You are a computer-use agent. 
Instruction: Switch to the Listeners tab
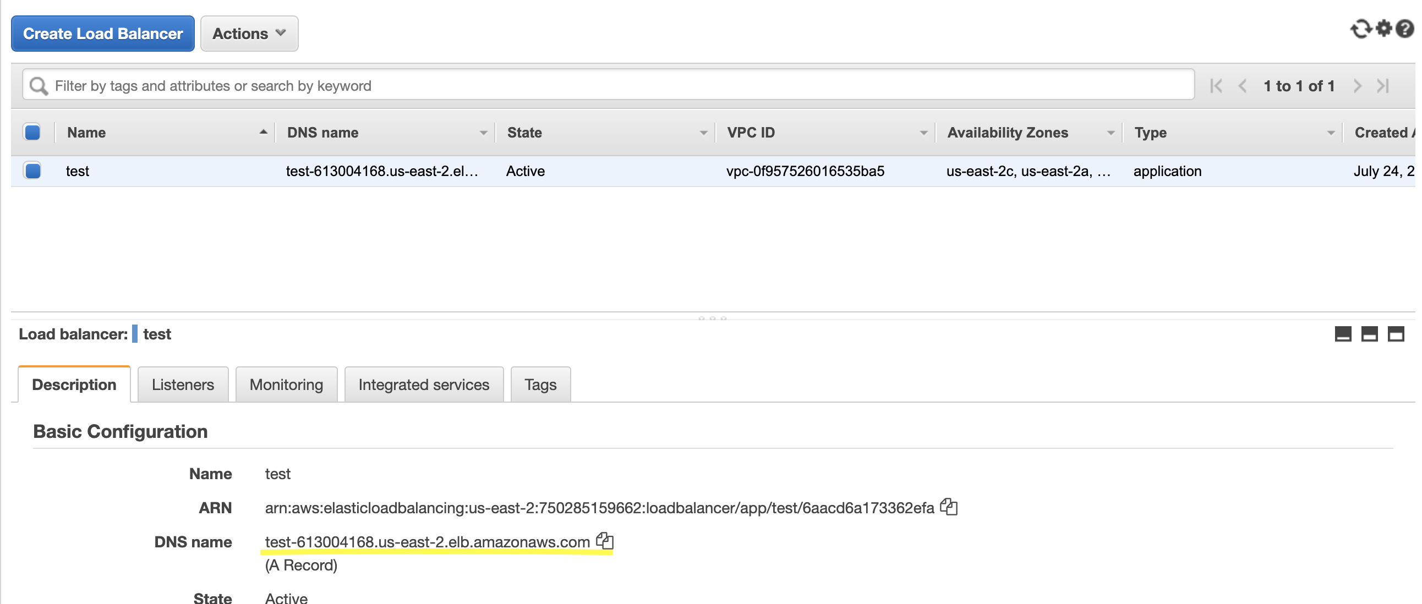(183, 384)
